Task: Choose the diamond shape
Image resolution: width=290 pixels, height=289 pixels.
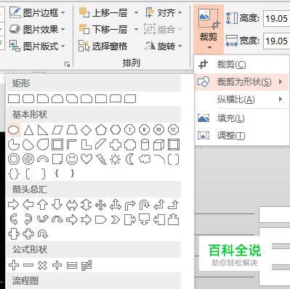Action: (x=86, y=130)
